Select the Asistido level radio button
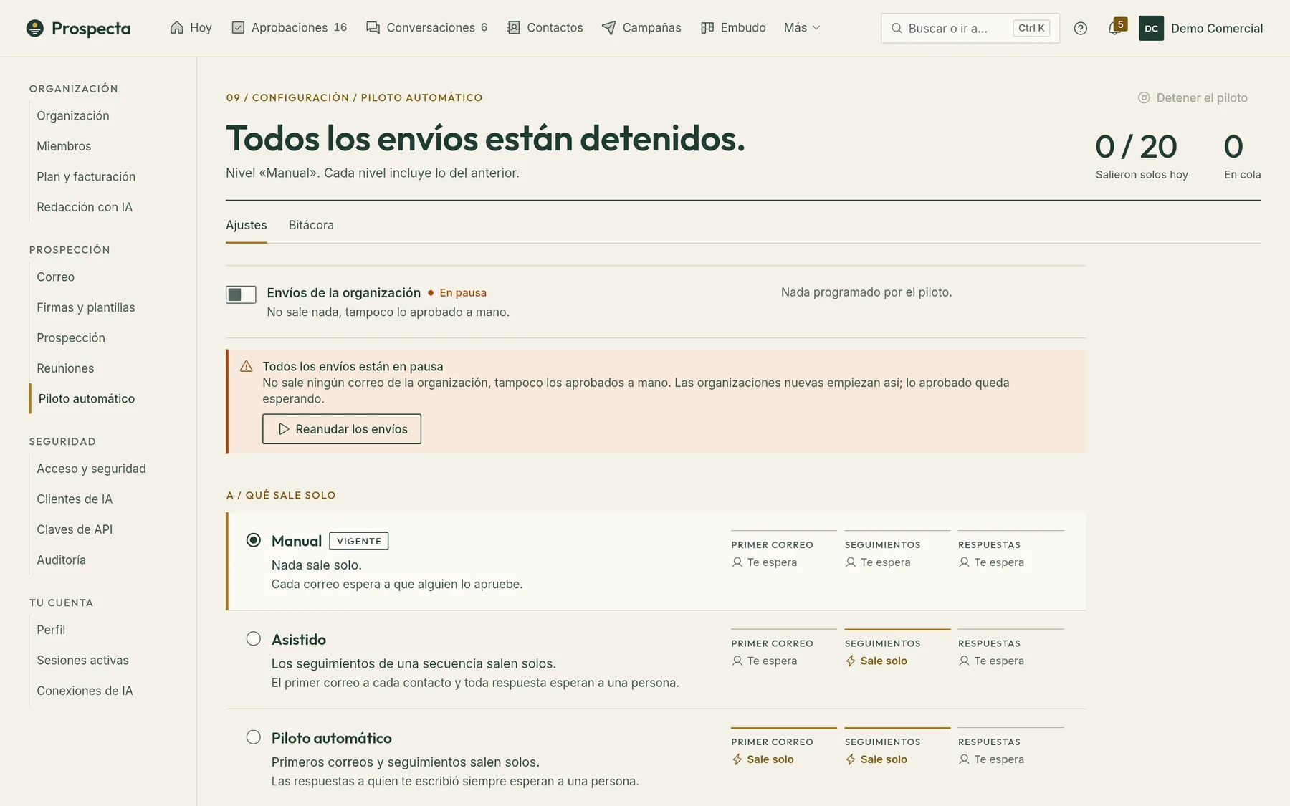The height and width of the screenshot is (806, 1290). (x=254, y=638)
